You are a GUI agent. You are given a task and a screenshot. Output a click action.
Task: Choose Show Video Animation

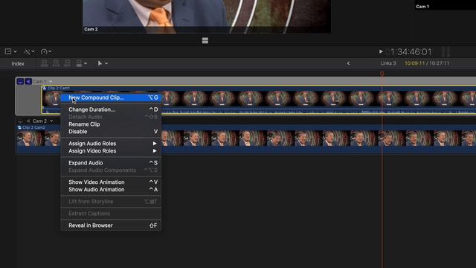pyautogui.click(x=111, y=182)
